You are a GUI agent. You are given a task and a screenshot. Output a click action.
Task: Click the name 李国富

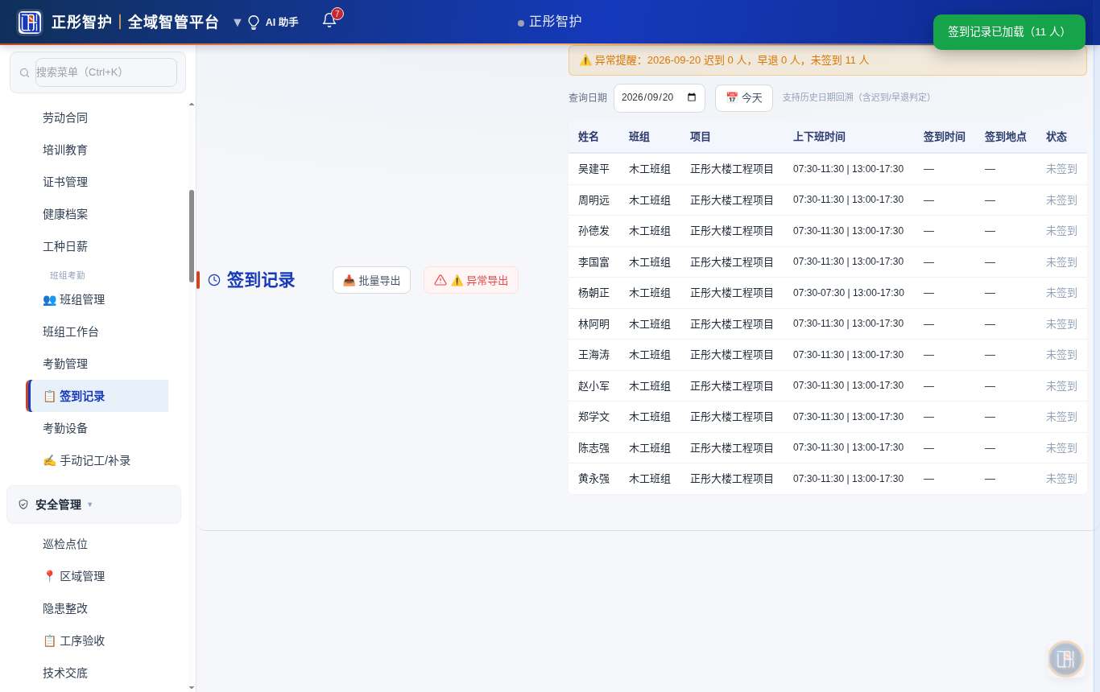pyautogui.click(x=594, y=262)
